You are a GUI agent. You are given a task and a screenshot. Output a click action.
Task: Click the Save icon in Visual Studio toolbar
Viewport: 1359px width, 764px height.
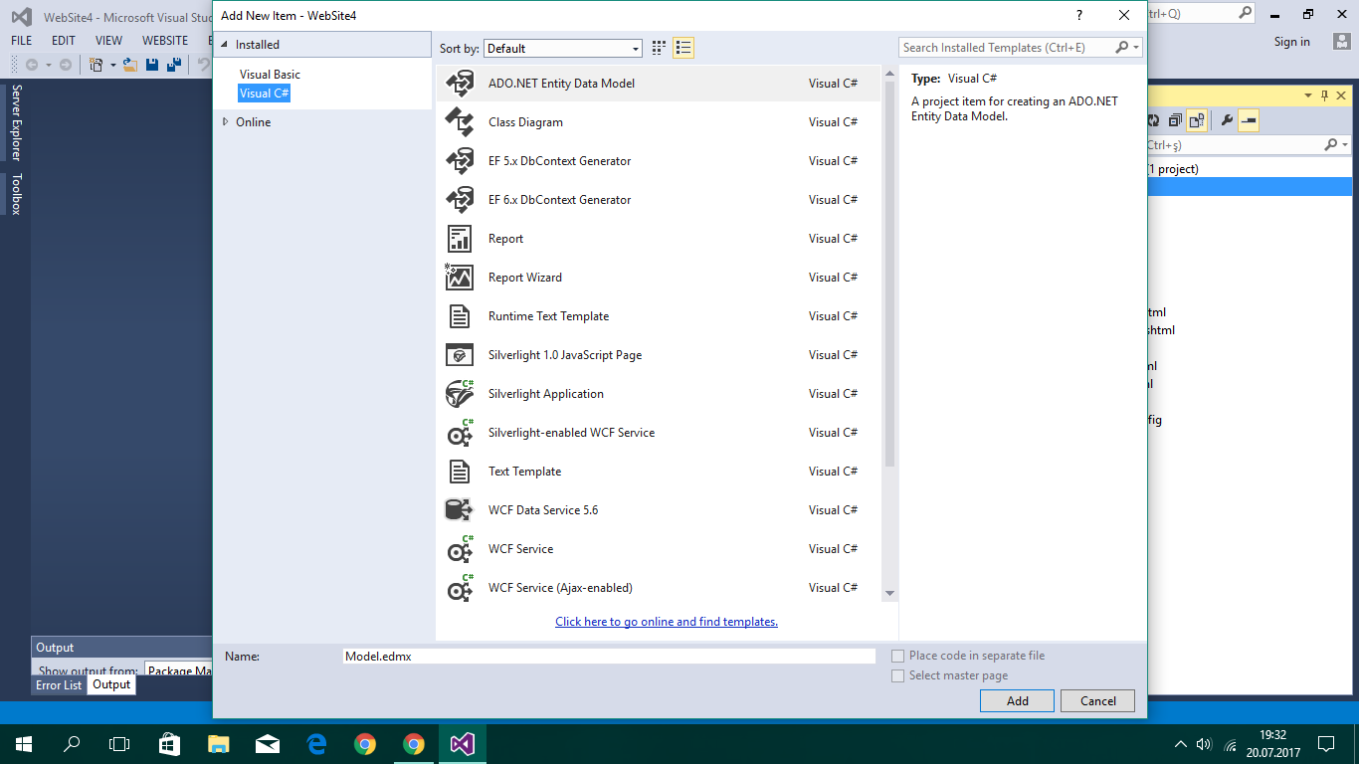[x=152, y=65]
